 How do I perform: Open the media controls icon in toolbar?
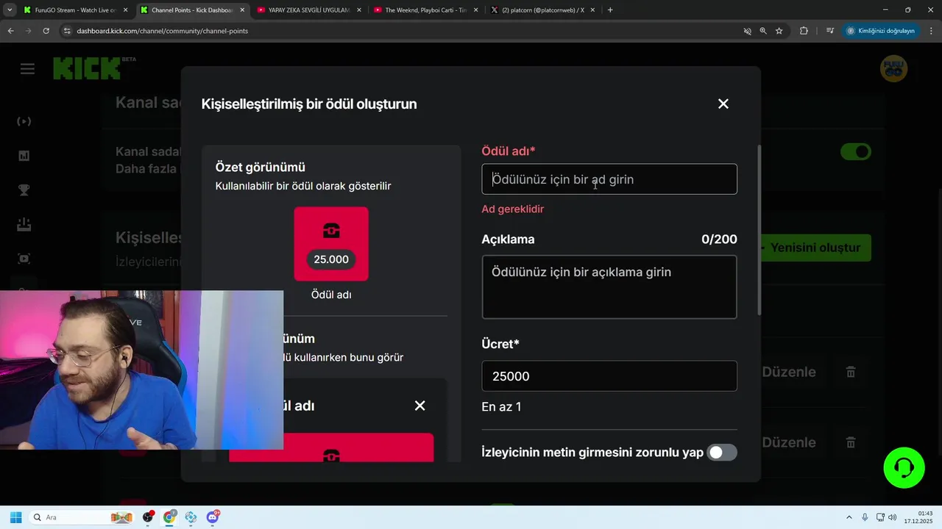(830, 31)
